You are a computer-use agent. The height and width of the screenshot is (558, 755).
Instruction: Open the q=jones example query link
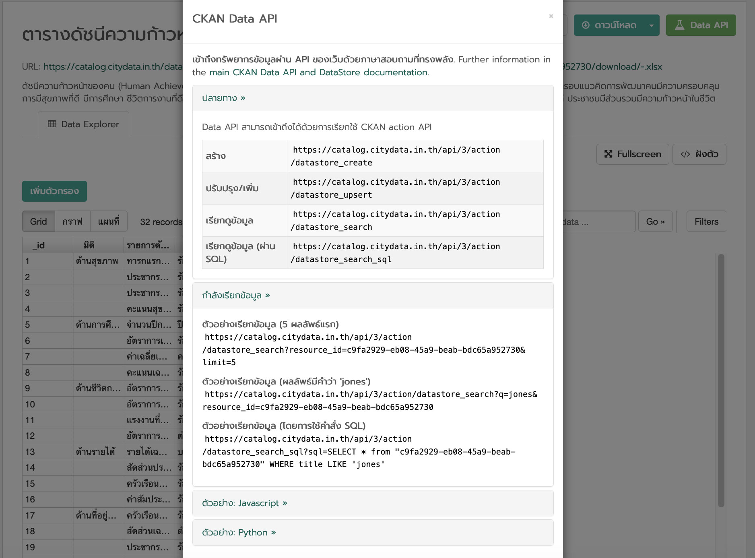click(x=370, y=401)
